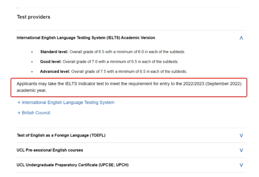Click the Test of English as Foreign Language heading
The width and height of the screenshot is (259, 177).
pyautogui.click(x=61, y=135)
